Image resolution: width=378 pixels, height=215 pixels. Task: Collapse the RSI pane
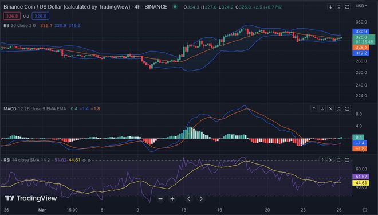pos(339,160)
